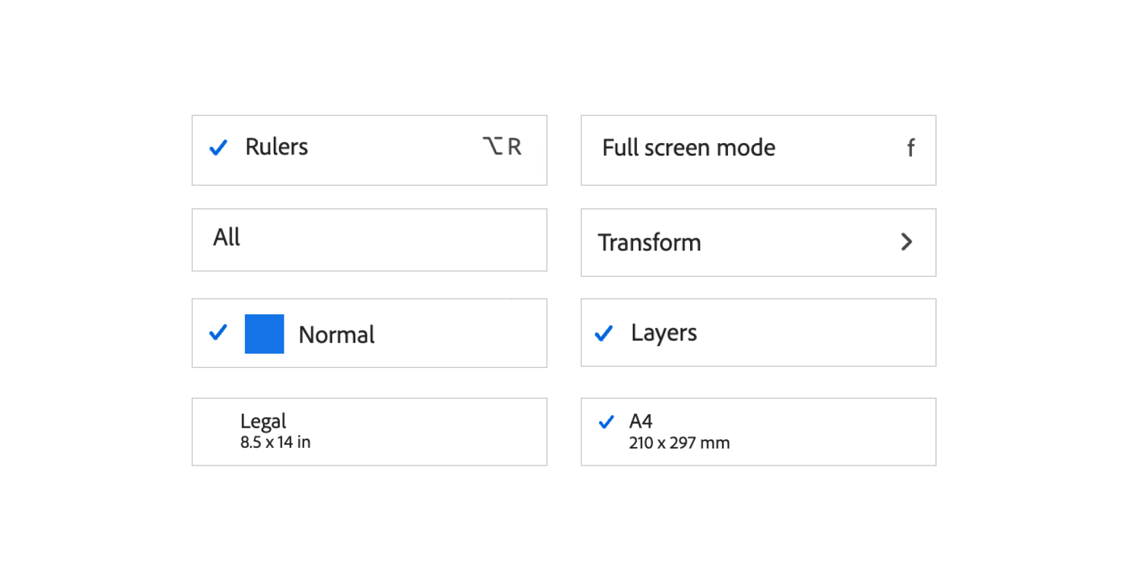
Task: Click the Rulers label text
Action: pos(276,147)
